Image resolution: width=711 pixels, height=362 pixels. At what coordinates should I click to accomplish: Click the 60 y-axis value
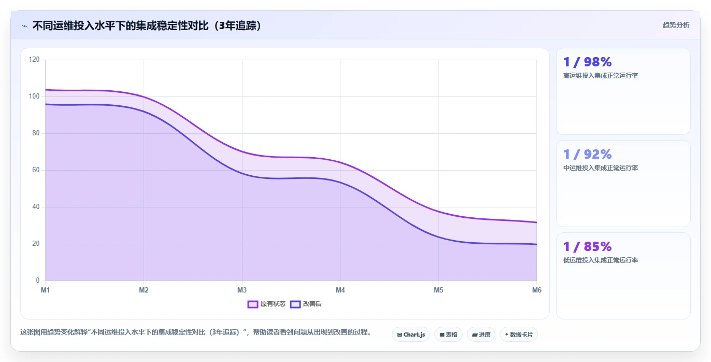point(36,170)
